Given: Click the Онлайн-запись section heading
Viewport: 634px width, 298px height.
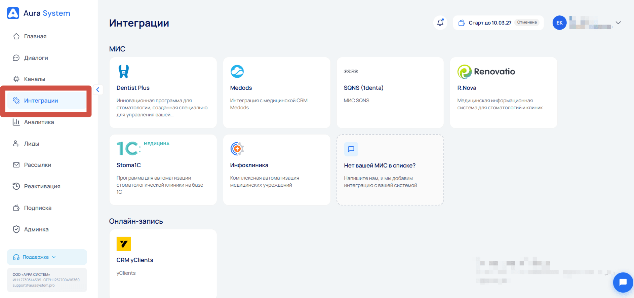Looking at the screenshot, I should click(x=136, y=221).
